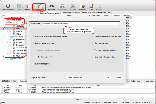Click the Log button at bottom

[78, 99]
